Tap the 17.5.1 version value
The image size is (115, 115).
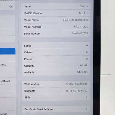tap(82, 13)
